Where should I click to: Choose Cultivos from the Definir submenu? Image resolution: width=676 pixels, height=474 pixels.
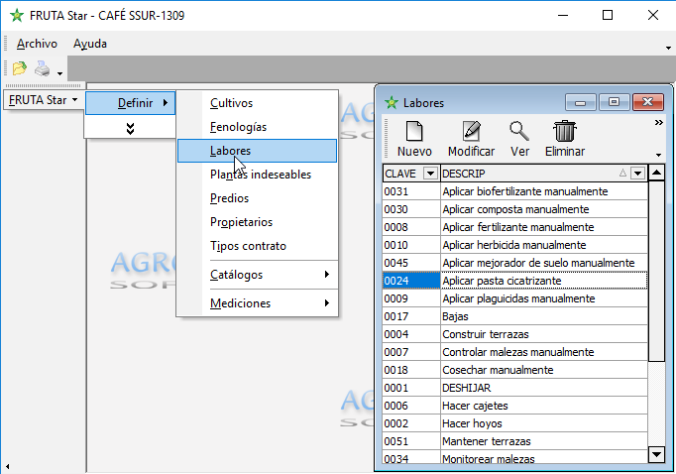pos(258,103)
